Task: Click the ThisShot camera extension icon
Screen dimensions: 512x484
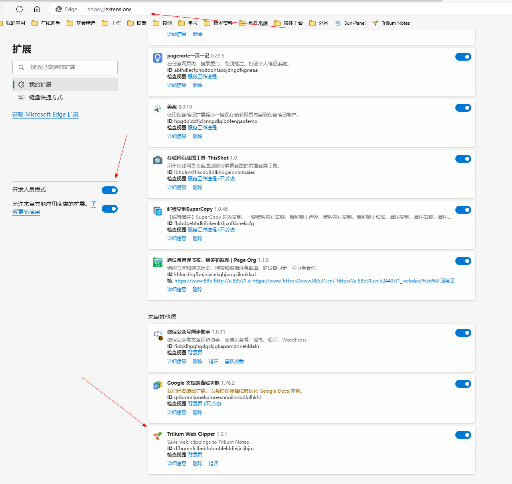Action: 158,160
